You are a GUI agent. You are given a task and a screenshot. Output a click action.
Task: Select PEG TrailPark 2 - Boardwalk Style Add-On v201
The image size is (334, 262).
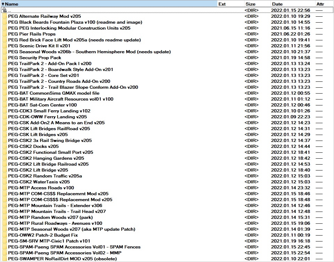click(61, 69)
